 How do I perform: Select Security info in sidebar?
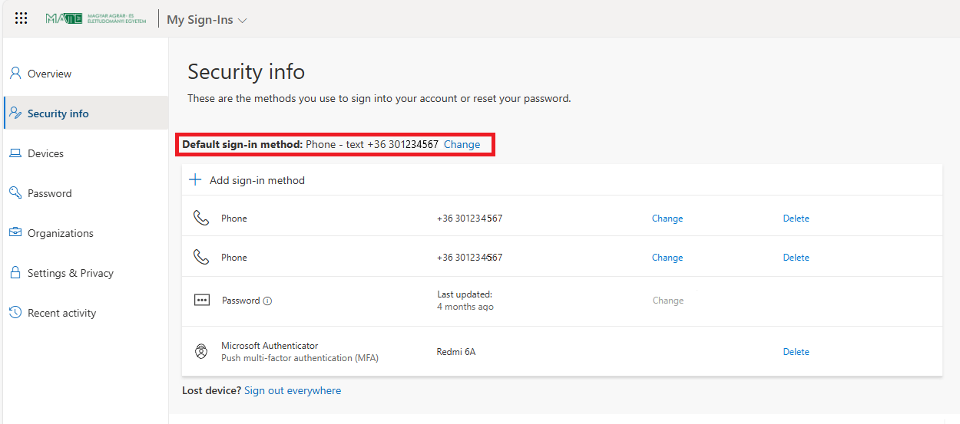point(58,113)
